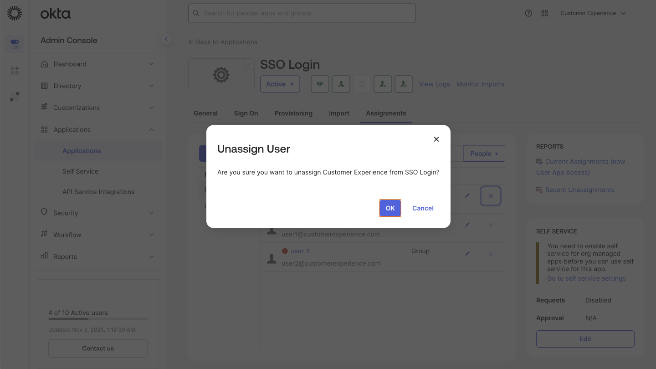Confirm unassignment by pressing OK
Viewport: 656px width, 369px height.
point(390,208)
